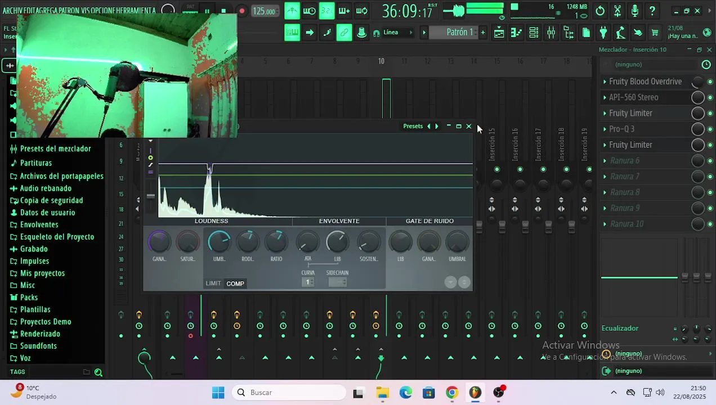
Task: Toggle the 3-2-1 countdown before recording icon
Action: pos(326,11)
